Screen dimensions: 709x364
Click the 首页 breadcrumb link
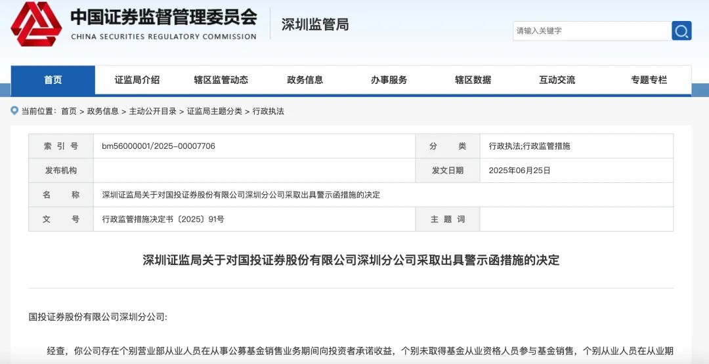pyautogui.click(x=69, y=111)
